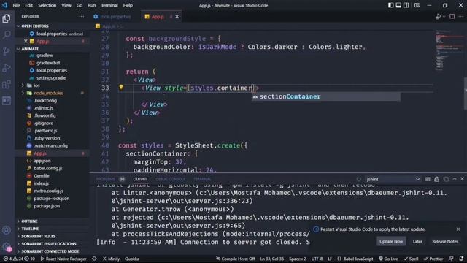Expand the Timeline section

tap(30, 229)
